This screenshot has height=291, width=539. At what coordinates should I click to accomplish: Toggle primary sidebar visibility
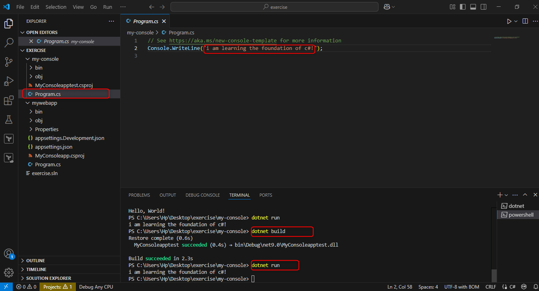tap(463, 7)
